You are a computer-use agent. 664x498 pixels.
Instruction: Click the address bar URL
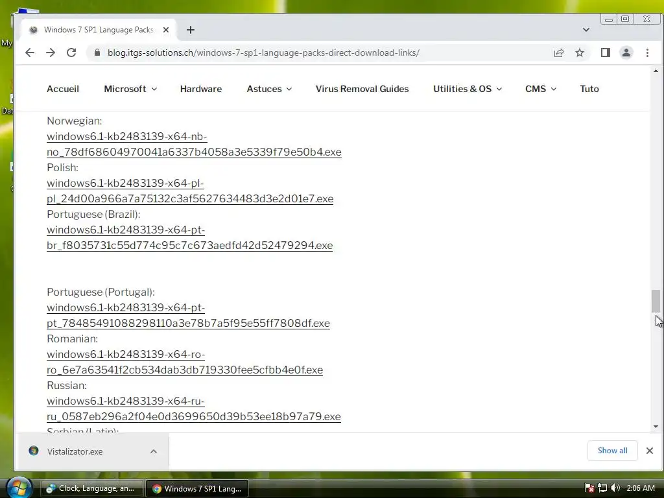(263, 53)
